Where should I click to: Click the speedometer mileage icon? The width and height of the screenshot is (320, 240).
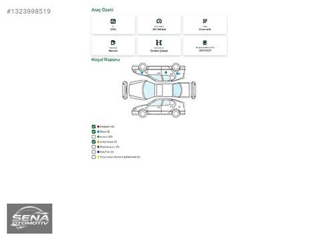tap(159, 21)
